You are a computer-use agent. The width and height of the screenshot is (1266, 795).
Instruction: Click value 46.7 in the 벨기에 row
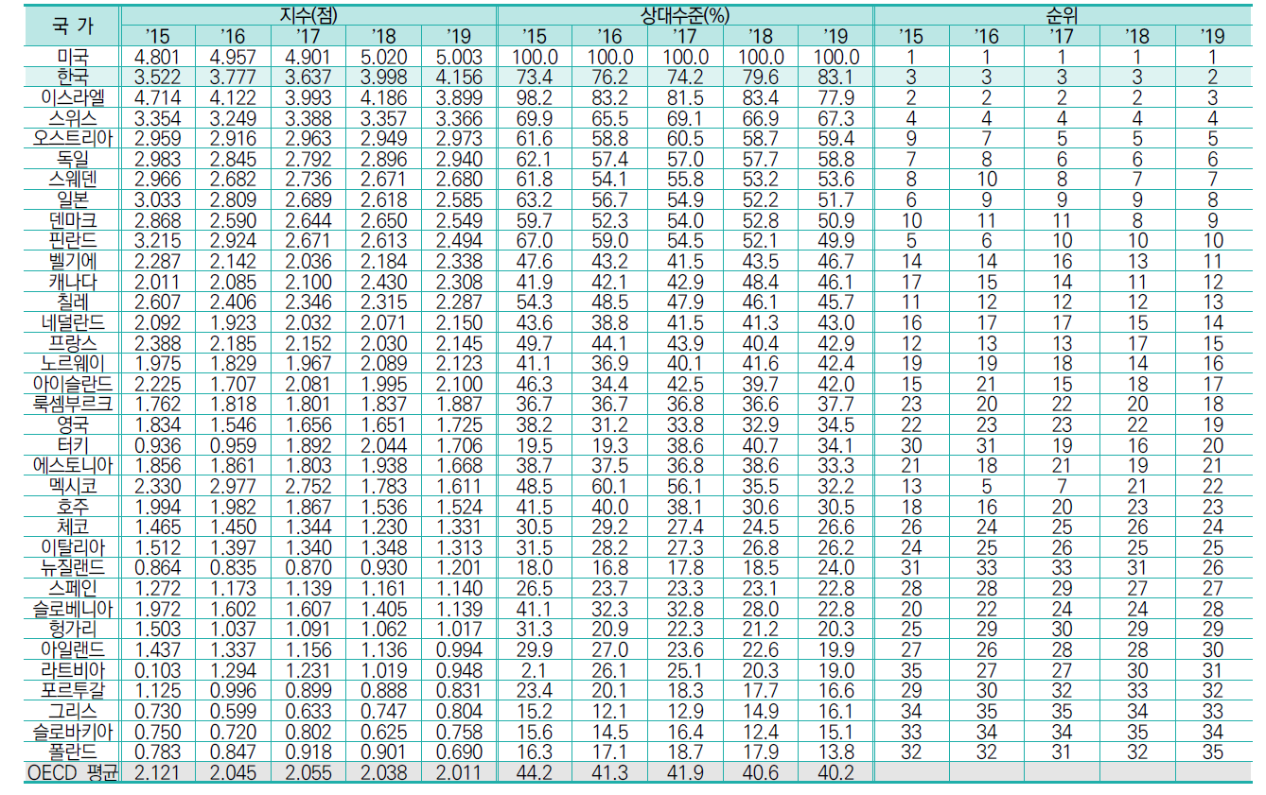(835, 261)
